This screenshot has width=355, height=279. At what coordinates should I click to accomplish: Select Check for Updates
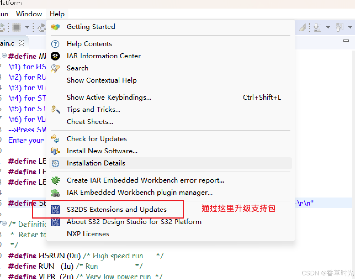click(171, 139)
